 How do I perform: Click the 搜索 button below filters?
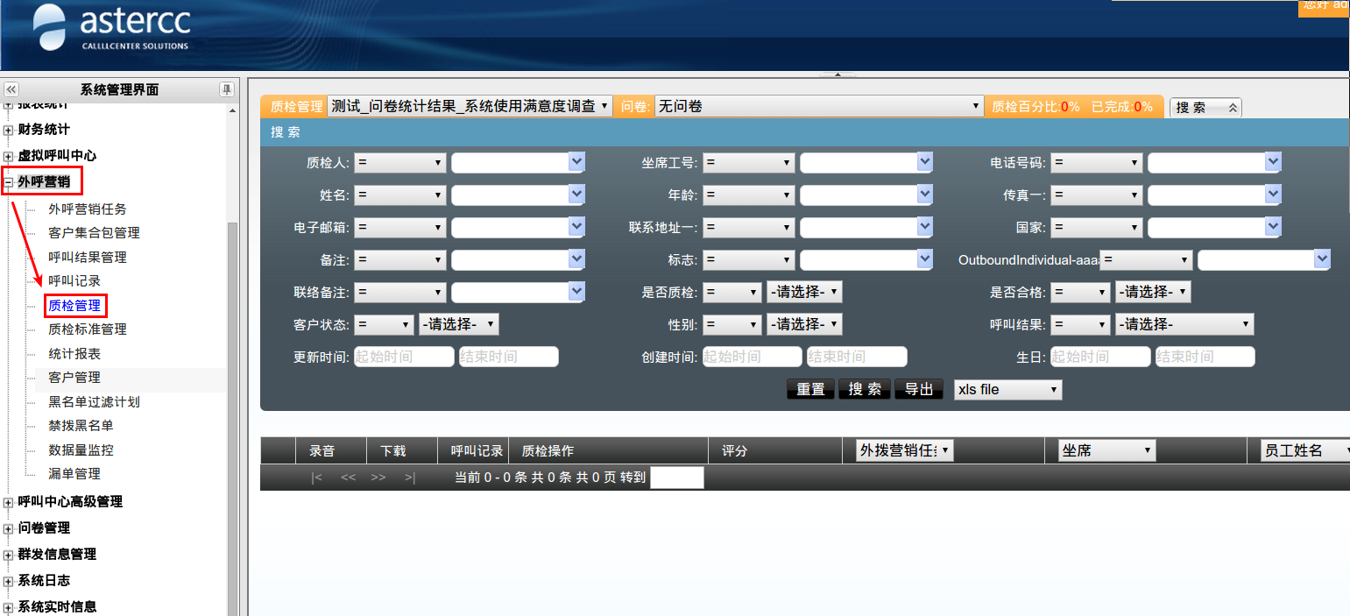point(865,389)
